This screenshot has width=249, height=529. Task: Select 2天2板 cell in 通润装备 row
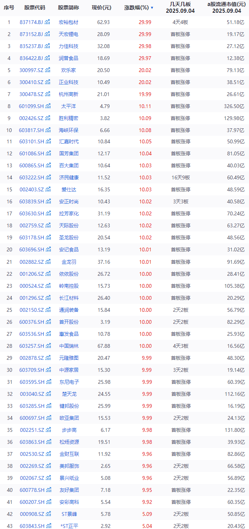[x=180, y=310]
